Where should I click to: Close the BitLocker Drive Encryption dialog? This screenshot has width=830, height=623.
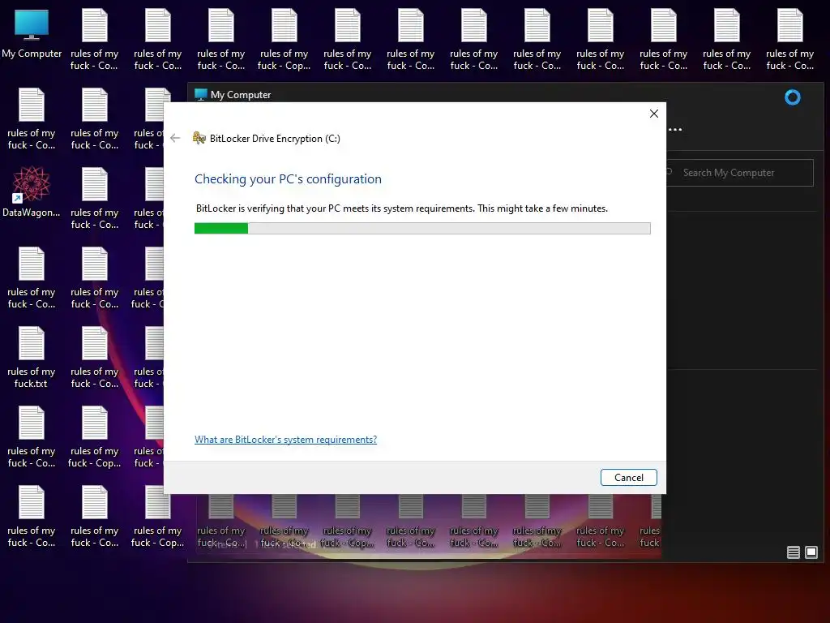[x=654, y=114]
